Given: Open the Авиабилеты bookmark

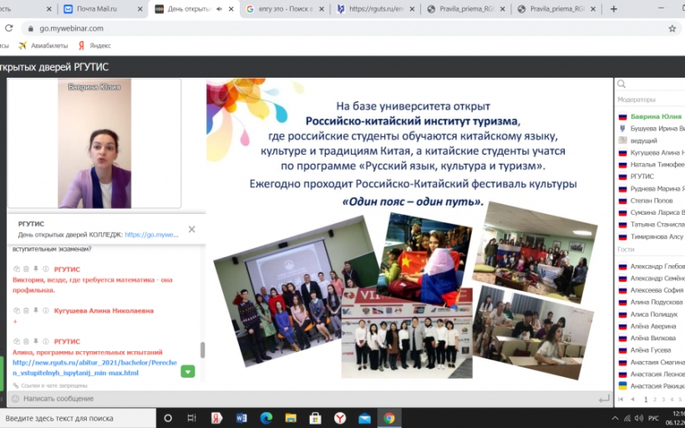Looking at the screenshot, I should tap(43, 45).
